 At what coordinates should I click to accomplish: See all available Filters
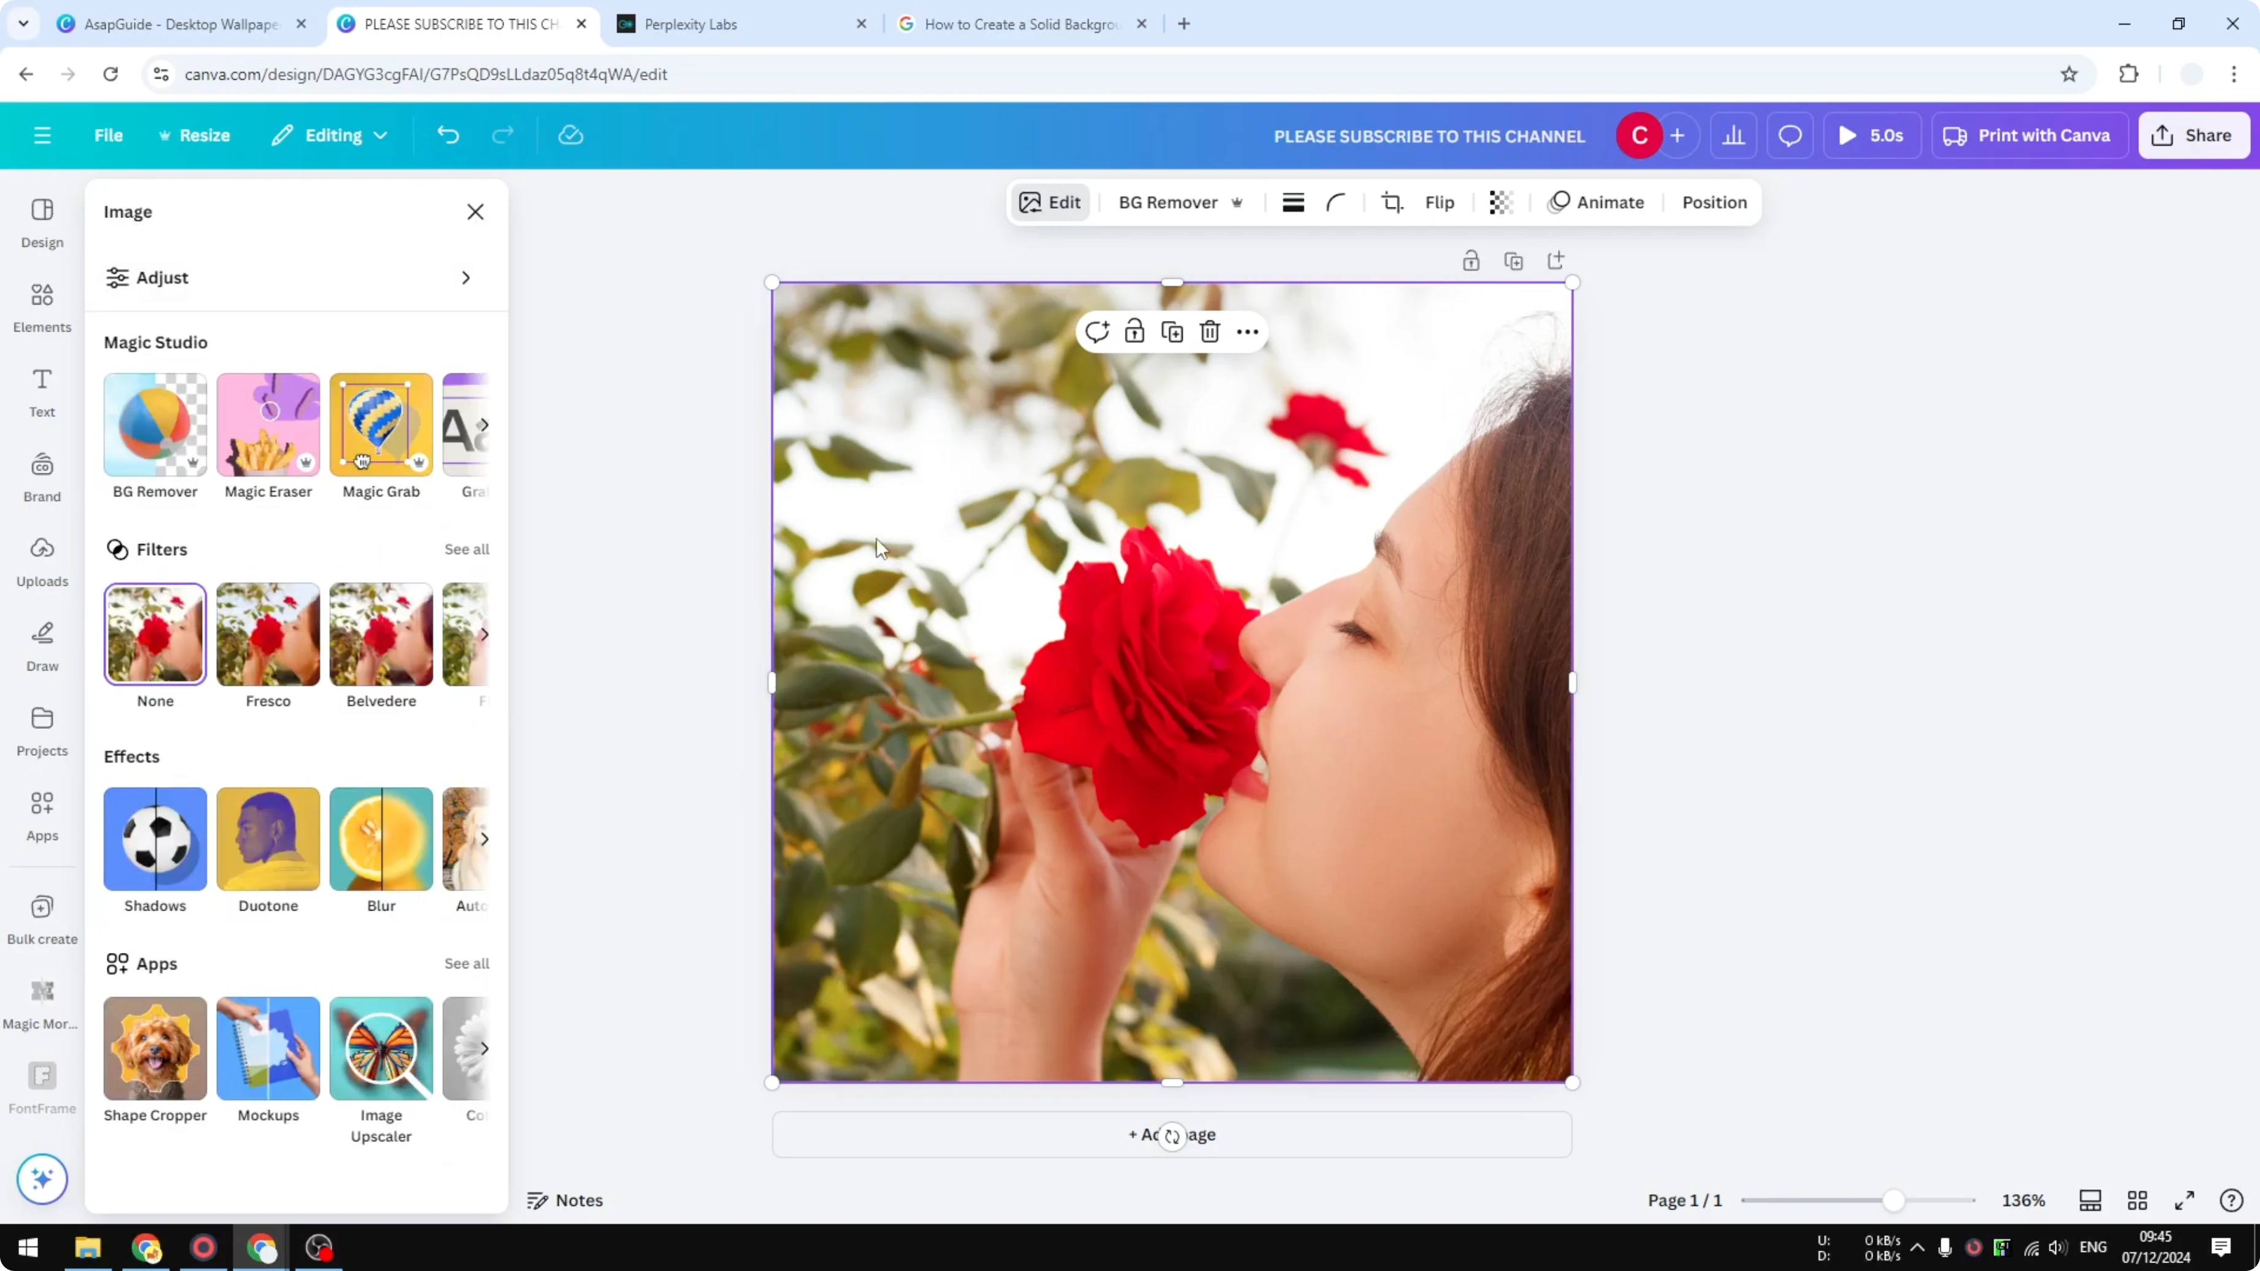click(466, 549)
